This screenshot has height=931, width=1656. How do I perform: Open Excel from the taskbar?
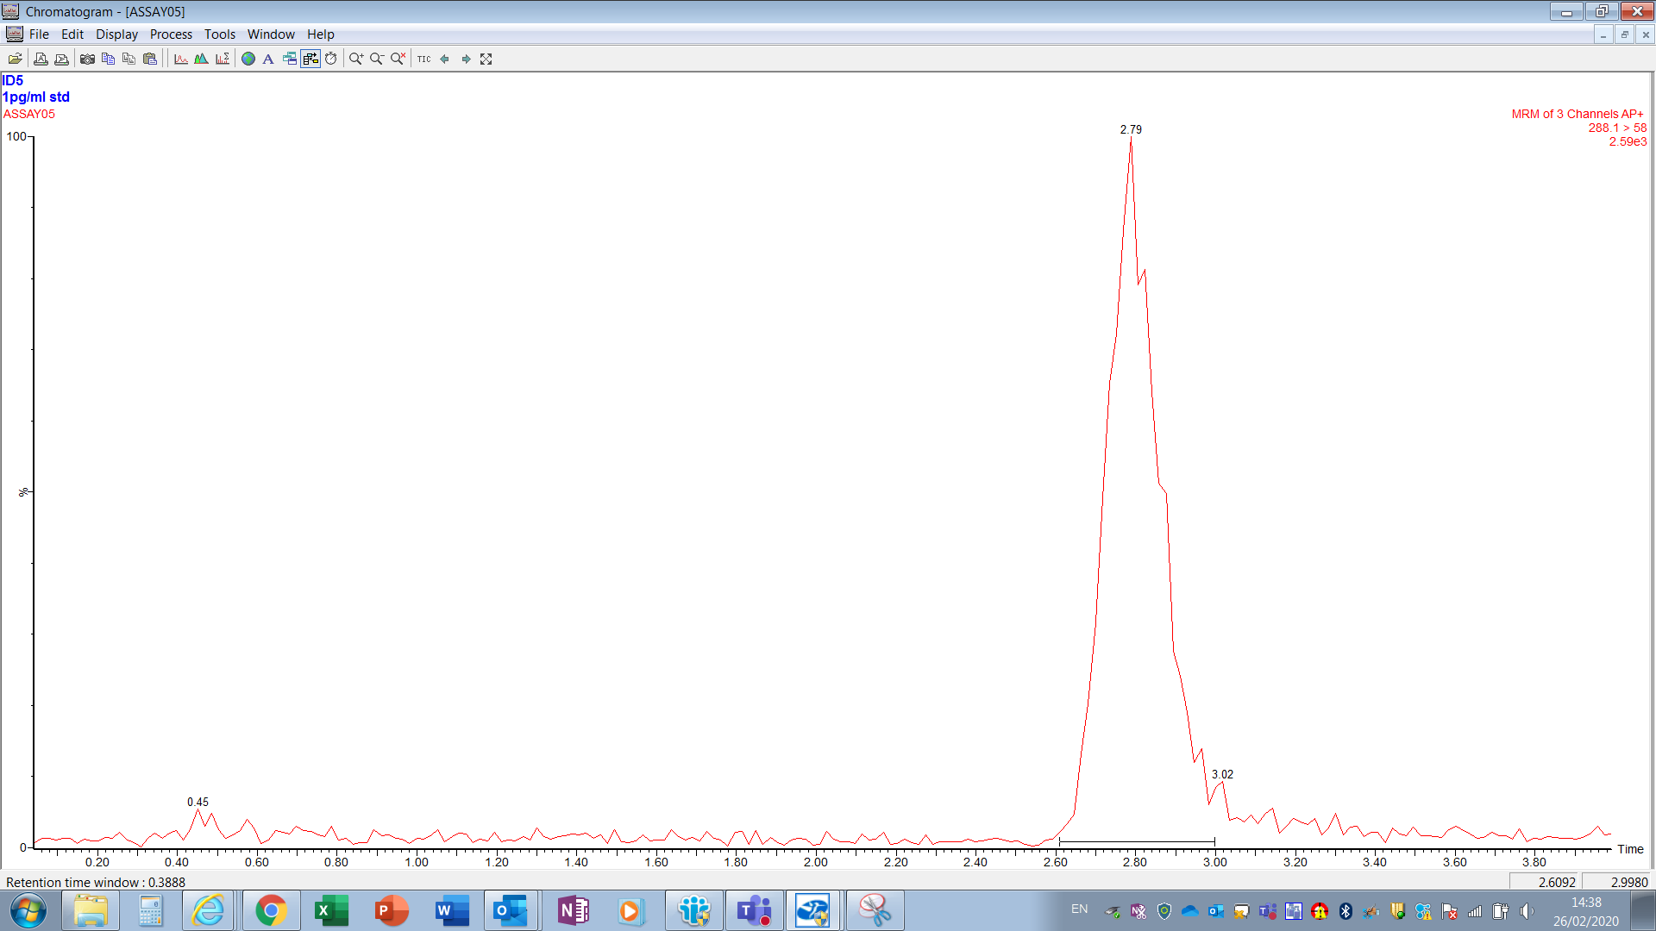coord(331,910)
